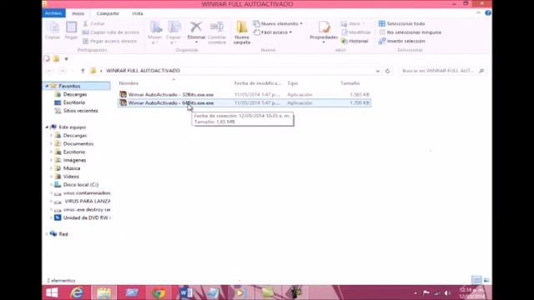Image resolution: width=534 pixels, height=300 pixels.
Task: Open the ribbon help icon
Action: tap(488, 13)
